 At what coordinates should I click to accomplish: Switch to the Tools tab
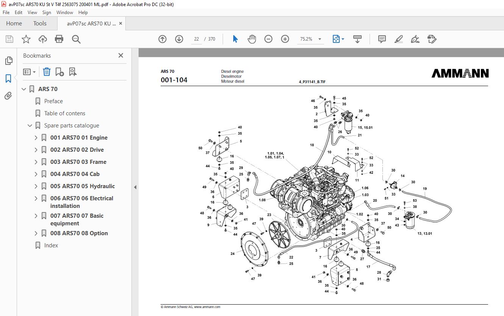[x=40, y=24]
